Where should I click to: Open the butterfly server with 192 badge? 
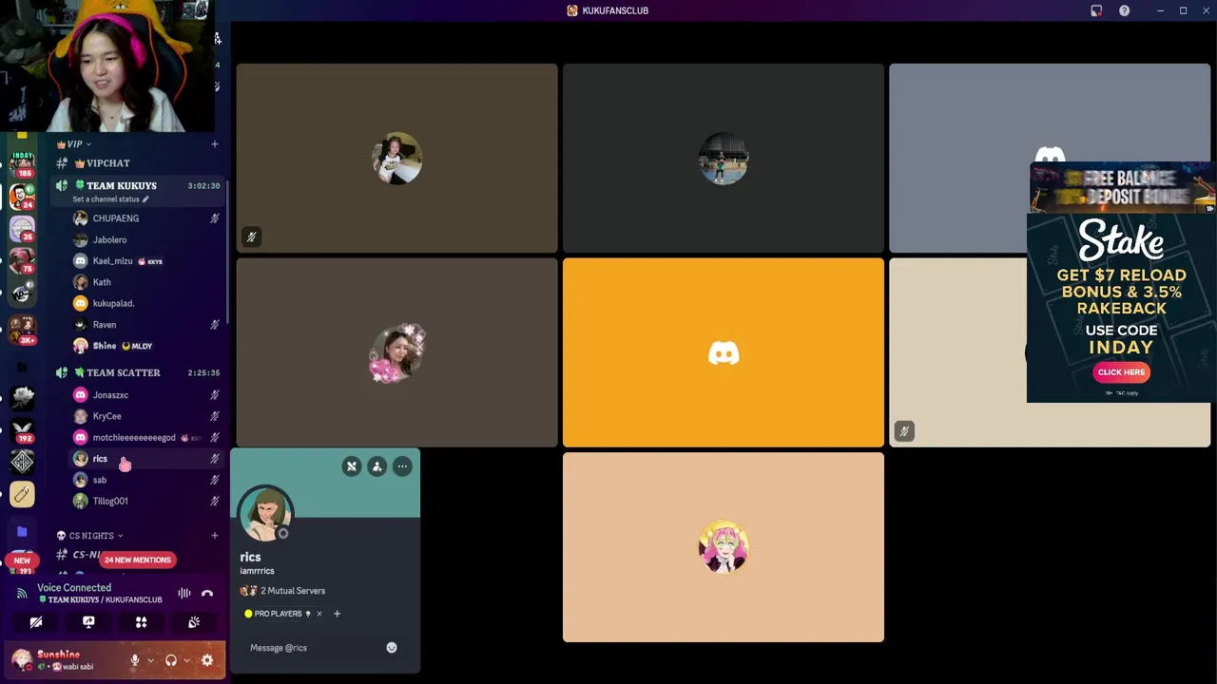click(22, 430)
